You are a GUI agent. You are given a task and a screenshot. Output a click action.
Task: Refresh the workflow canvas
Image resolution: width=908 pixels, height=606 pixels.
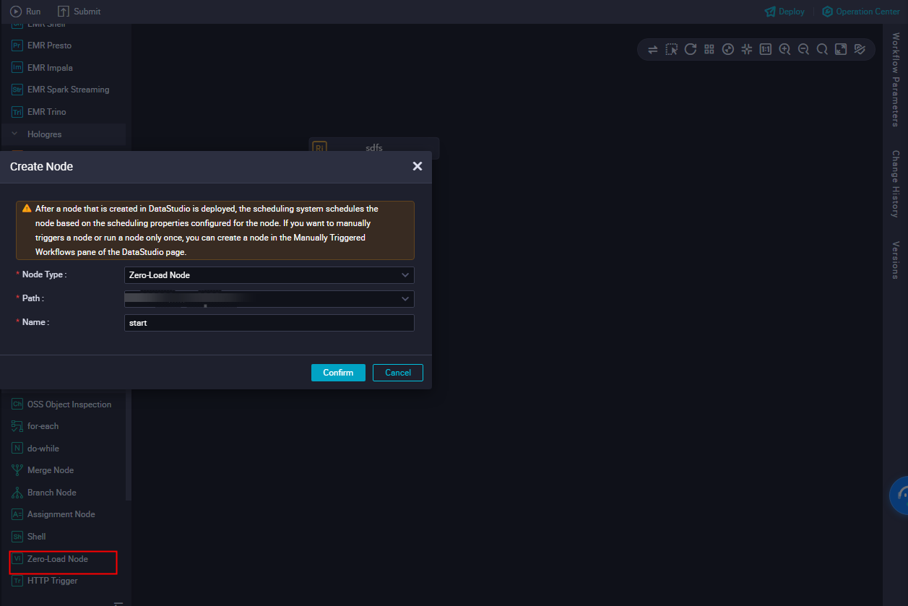[691, 49]
